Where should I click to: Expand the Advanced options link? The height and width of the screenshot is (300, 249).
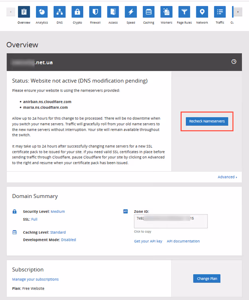(227, 177)
